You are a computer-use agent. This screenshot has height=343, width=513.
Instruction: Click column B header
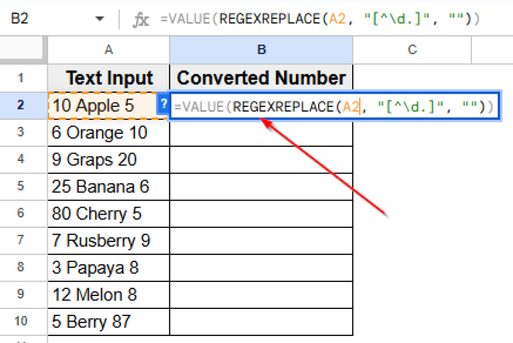pyautogui.click(x=261, y=49)
